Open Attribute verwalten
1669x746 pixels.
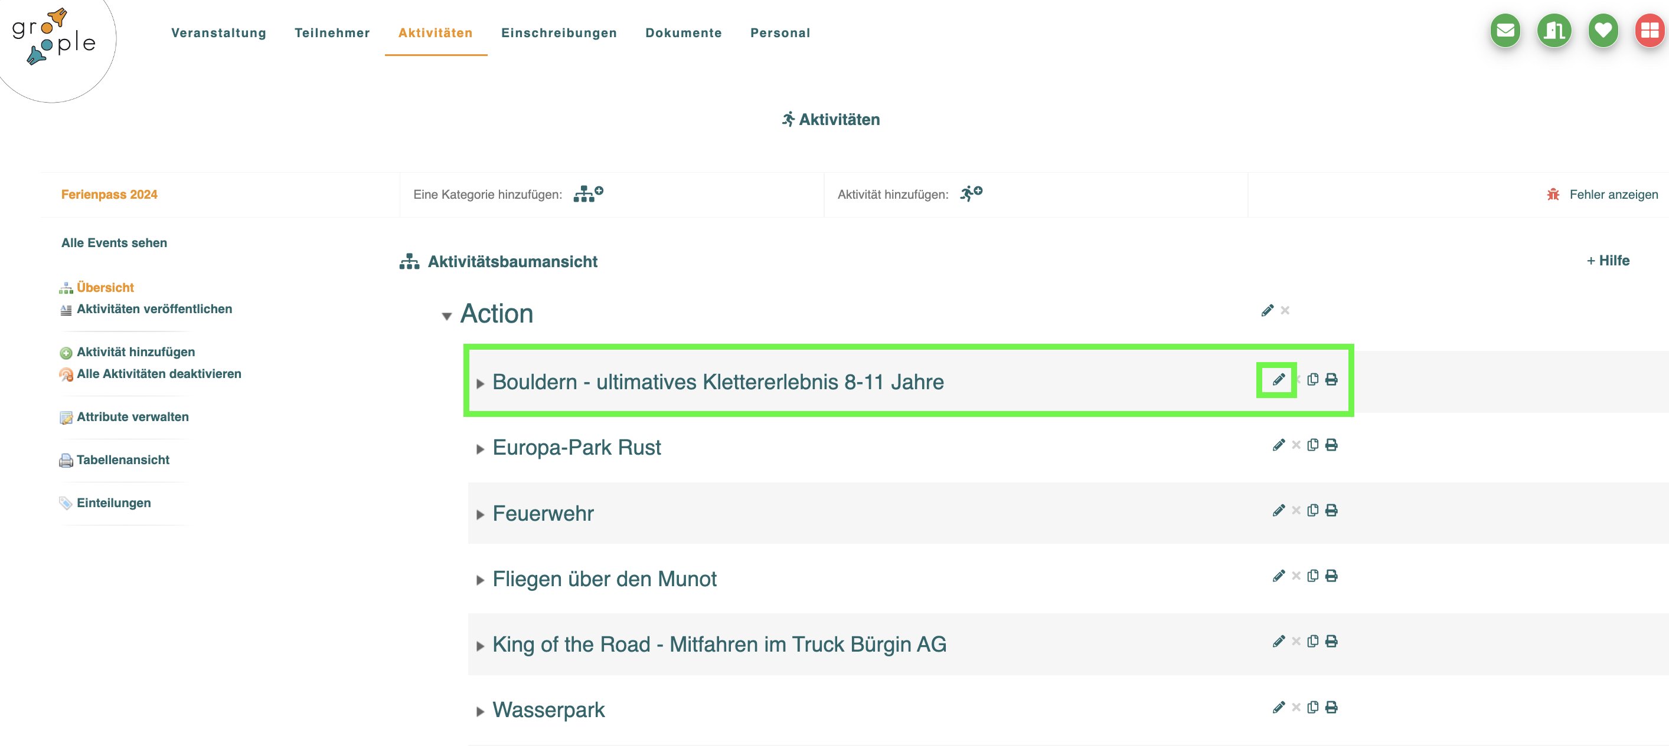(133, 418)
